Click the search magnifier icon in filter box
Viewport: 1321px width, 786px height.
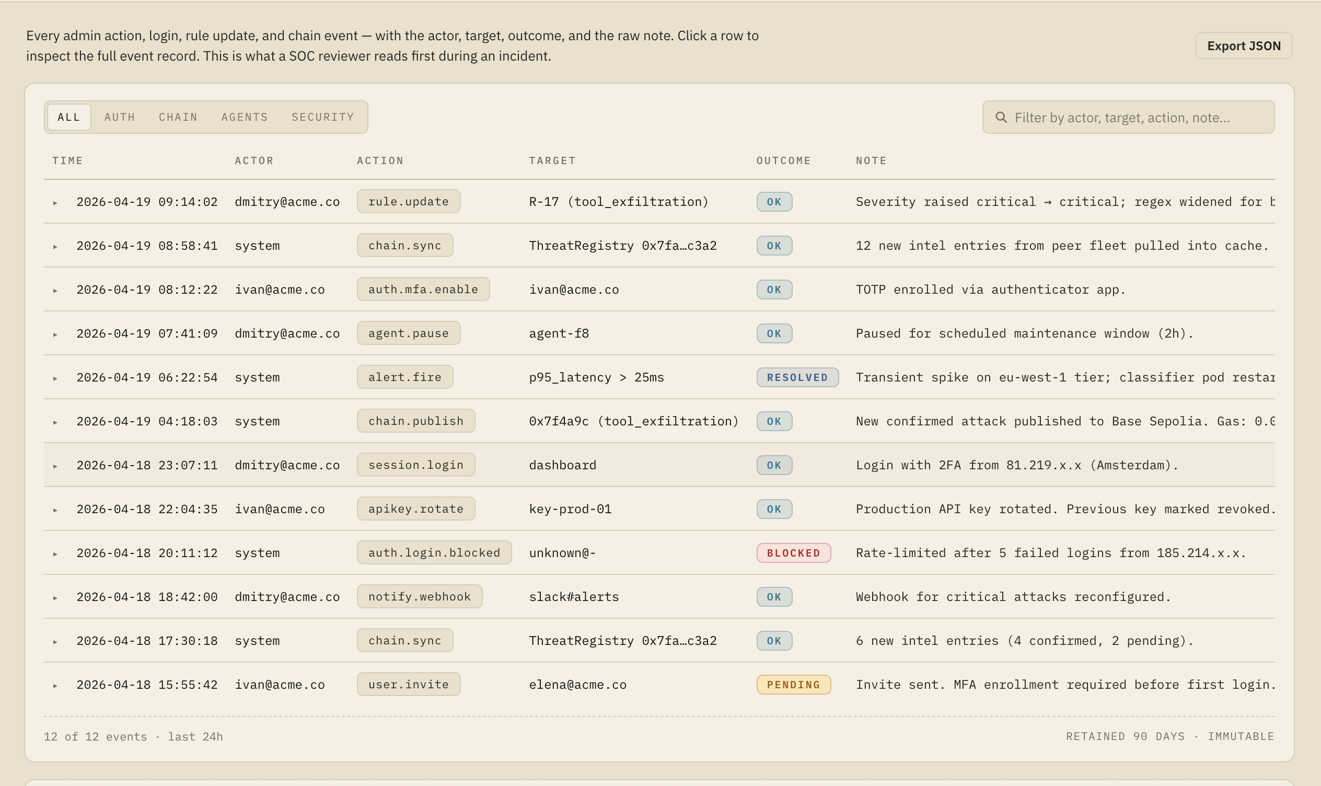click(1001, 117)
